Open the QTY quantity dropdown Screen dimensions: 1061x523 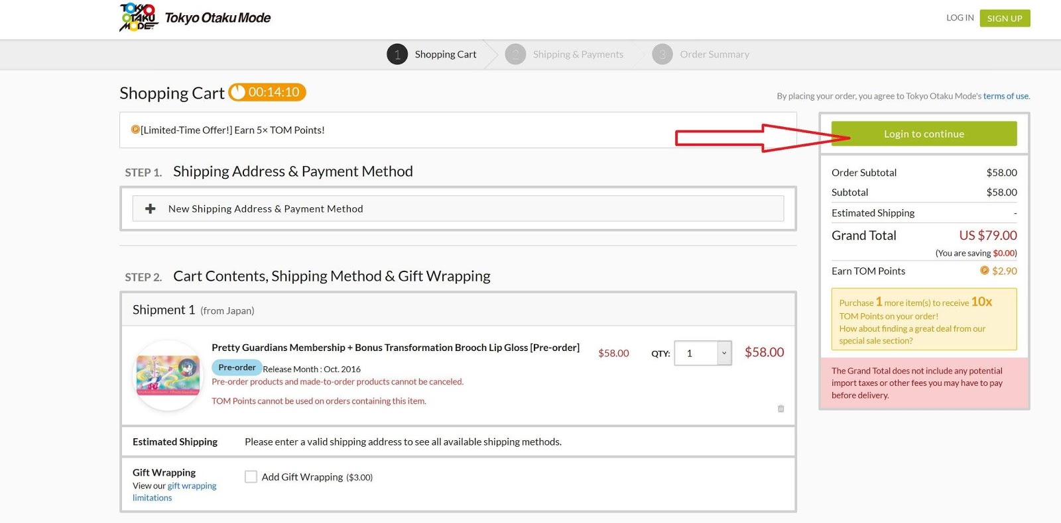tap(703, 353)
